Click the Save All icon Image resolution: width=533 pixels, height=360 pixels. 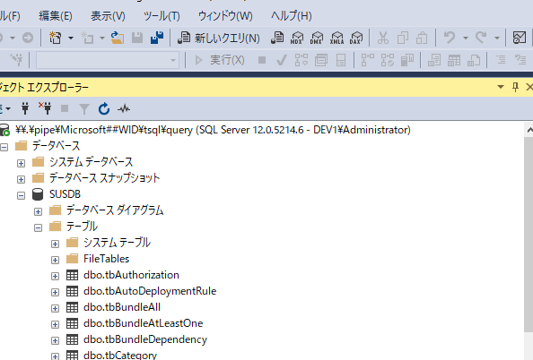click(x=157, y=38)
